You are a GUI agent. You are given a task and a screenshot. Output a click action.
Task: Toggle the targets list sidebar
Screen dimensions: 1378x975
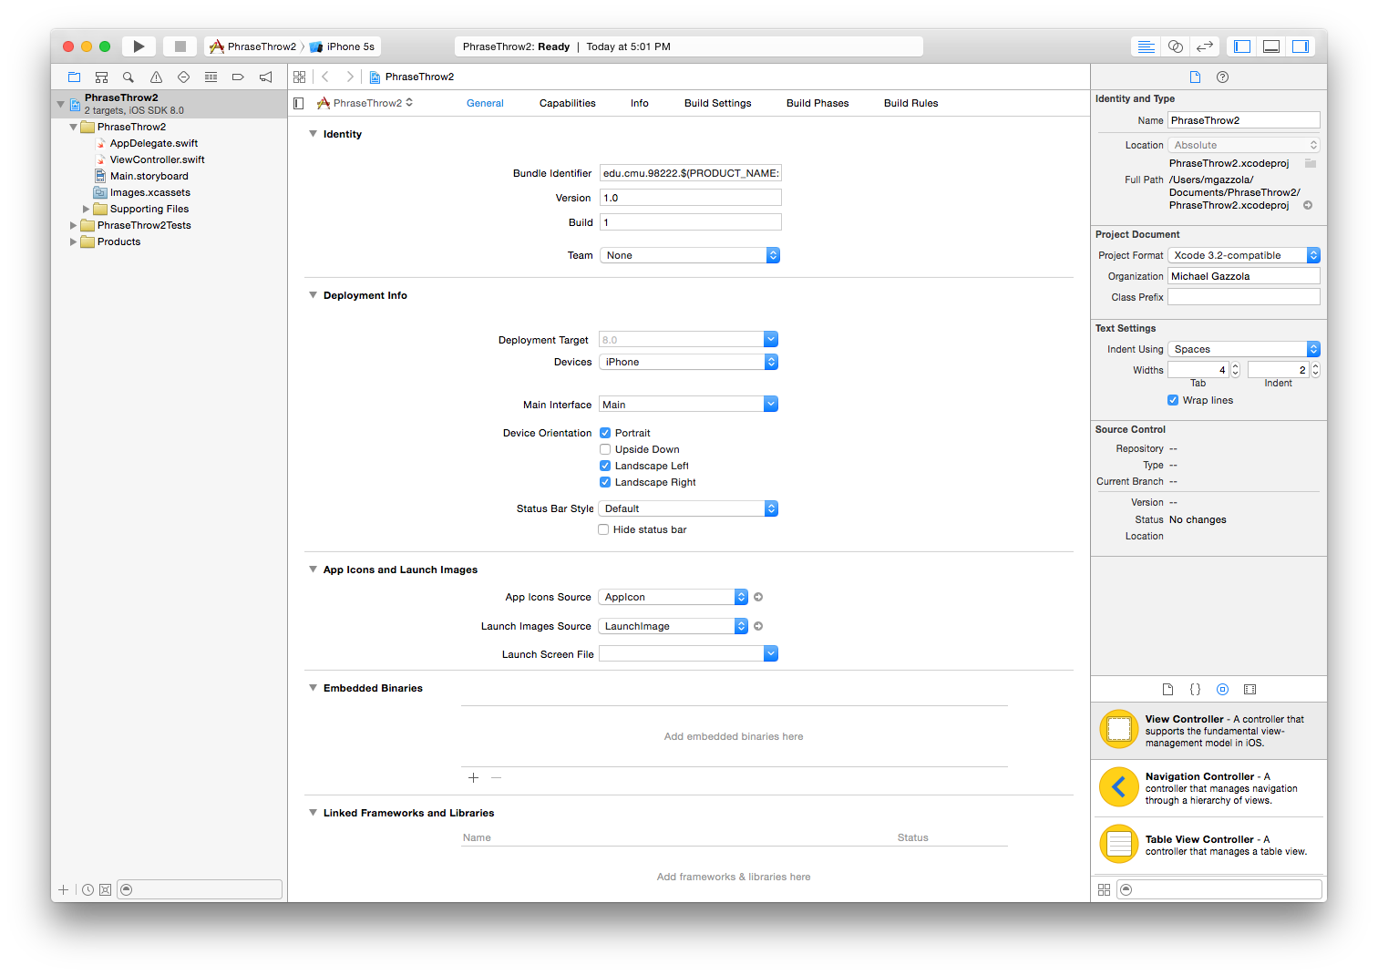pos(299,103)
